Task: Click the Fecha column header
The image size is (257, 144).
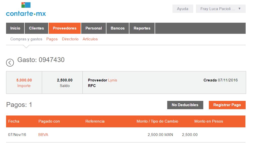Action: 14,121
